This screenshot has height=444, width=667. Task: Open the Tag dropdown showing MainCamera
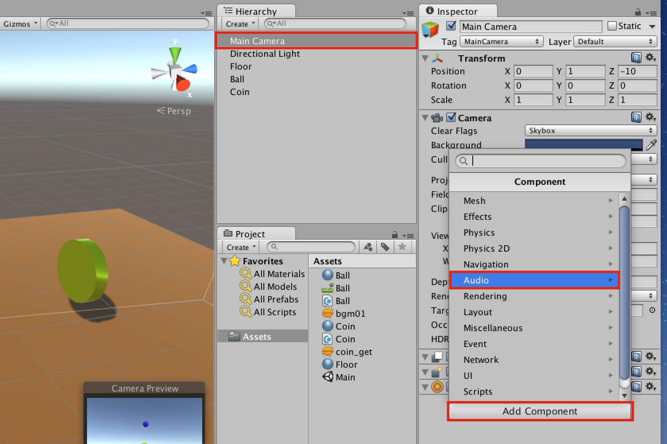point(501,41)
